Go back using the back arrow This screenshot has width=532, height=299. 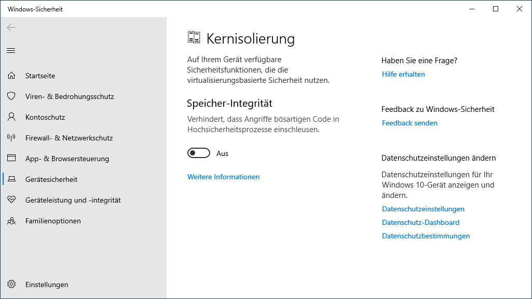(x=11, y=27)
